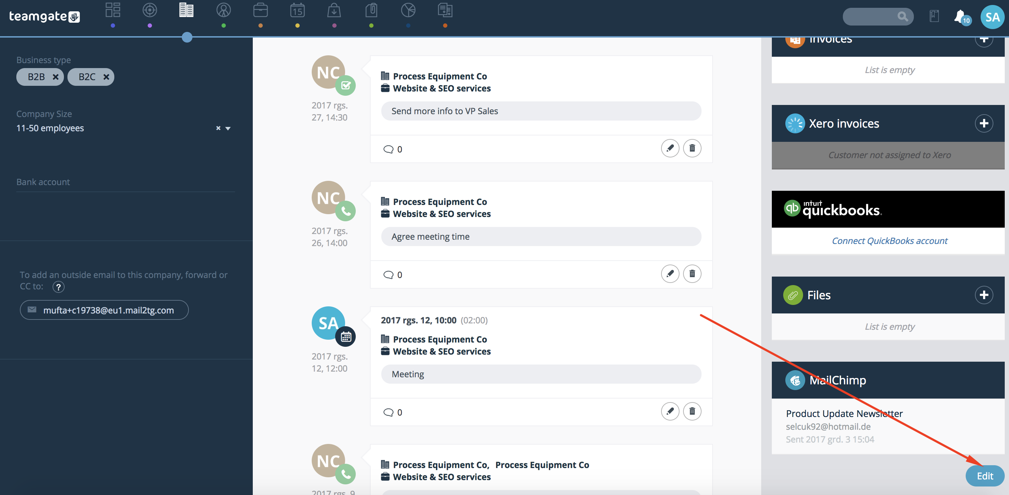The image size is (1009, 495).
Task: Open the insights pie chart icon
Action: 408,10
